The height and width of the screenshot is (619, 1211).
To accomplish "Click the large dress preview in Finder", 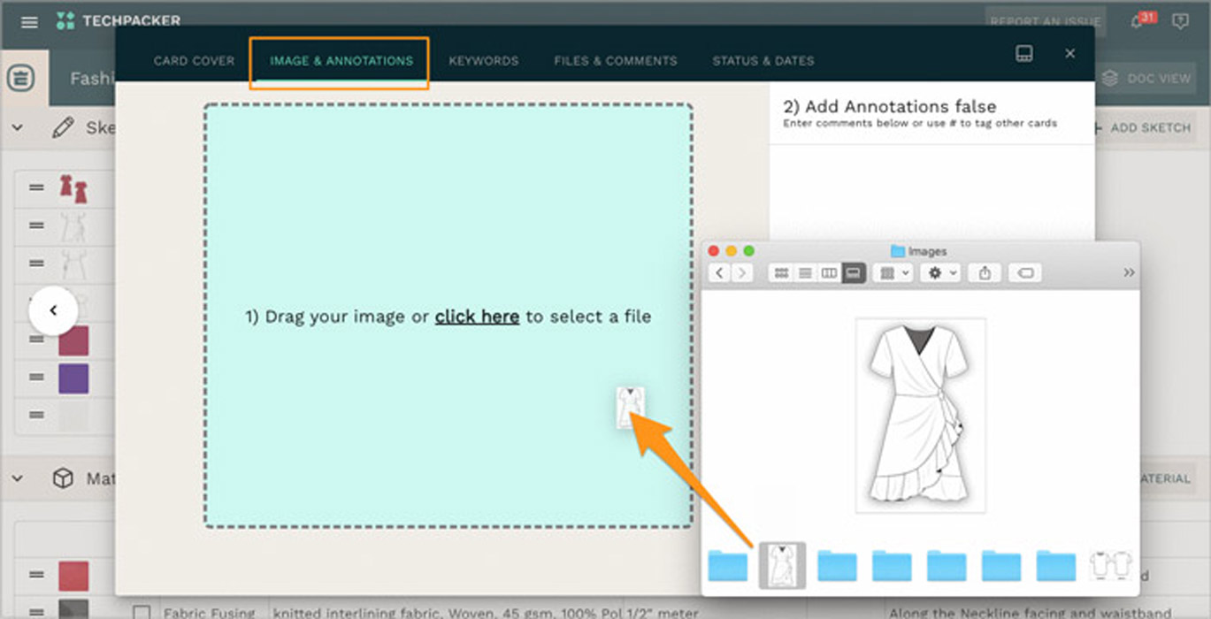I will coord(920,414).
